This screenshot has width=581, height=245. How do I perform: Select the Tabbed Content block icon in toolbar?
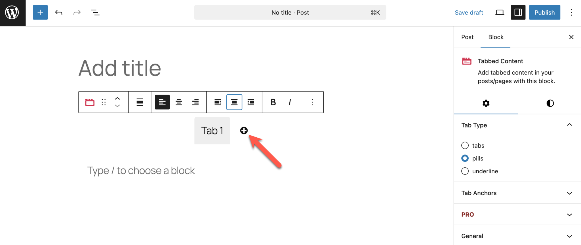click(90, 102)
